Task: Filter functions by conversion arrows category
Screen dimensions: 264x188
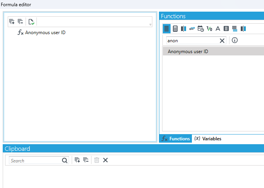Action: [x=192, y=29]
